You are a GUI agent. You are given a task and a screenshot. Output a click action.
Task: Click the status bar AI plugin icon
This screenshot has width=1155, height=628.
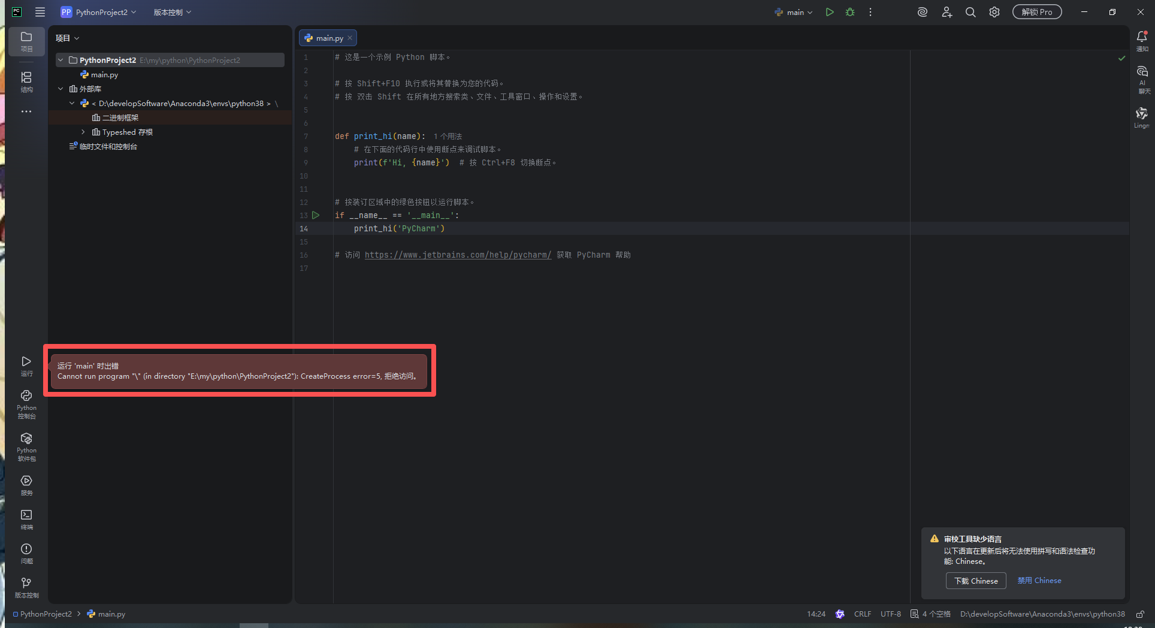point(840,614)
